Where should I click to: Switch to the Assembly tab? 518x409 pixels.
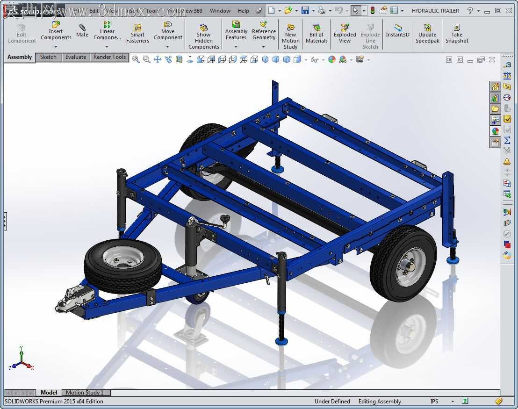20,57
